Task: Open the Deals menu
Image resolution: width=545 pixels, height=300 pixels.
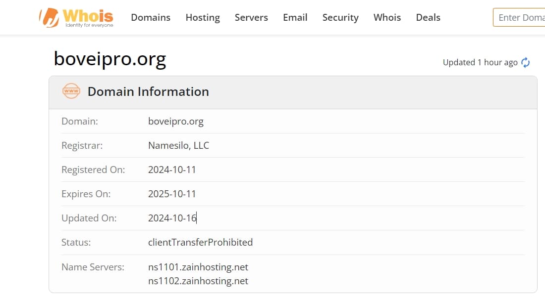Action: pos(428,17)
